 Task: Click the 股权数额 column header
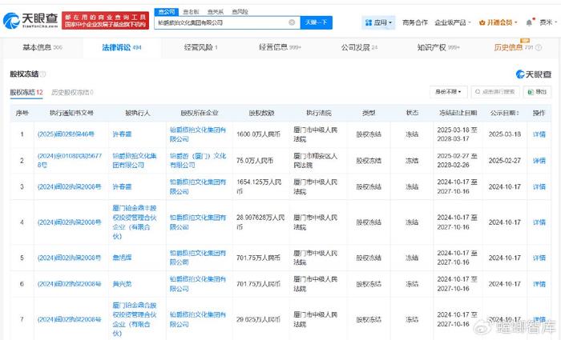(261, 113)
